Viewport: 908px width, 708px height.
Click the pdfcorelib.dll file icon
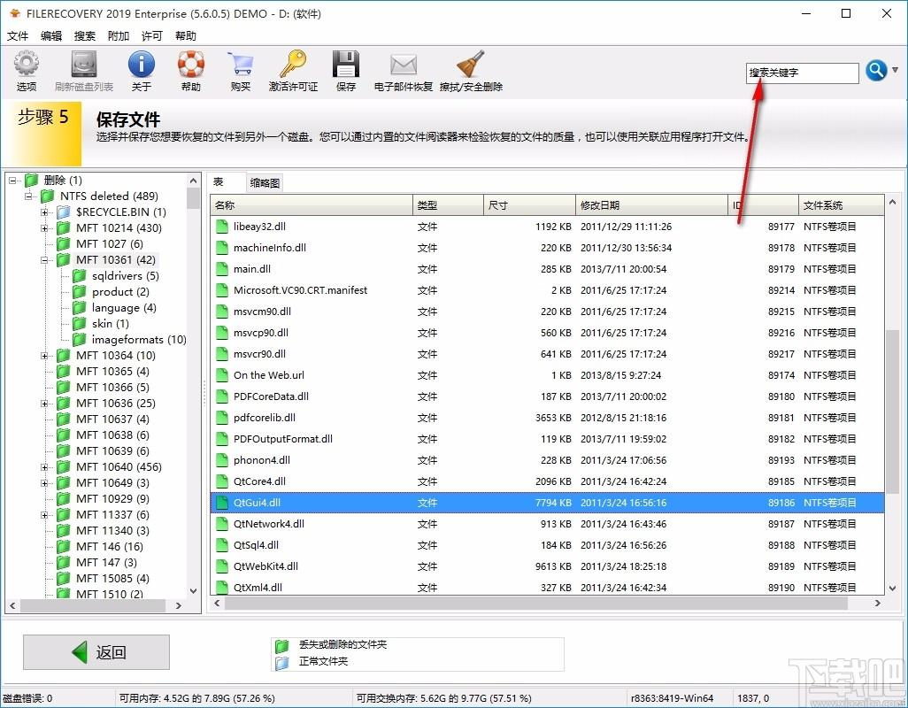[x=222, y=418]
